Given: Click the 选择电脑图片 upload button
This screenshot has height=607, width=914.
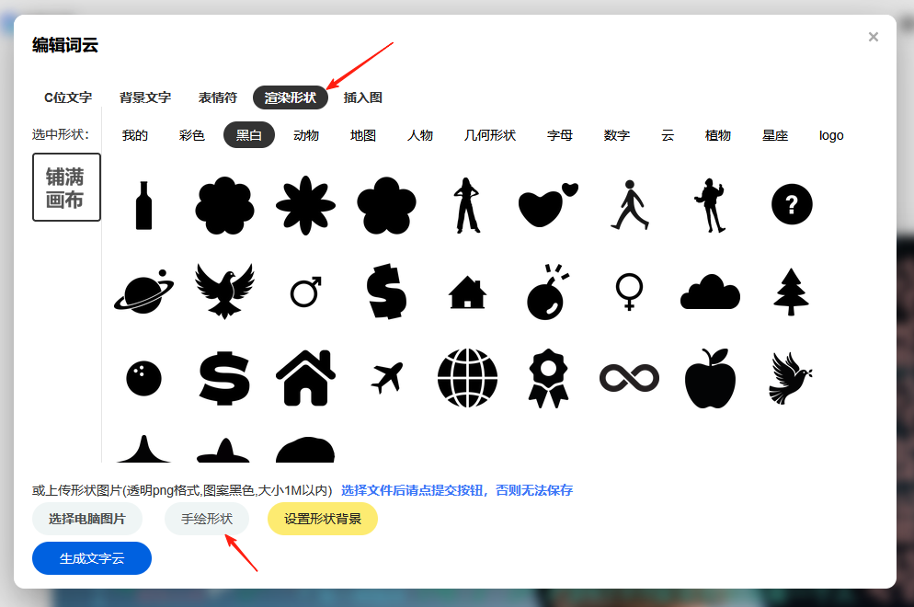Looking at the screenshot, I should (x=86, y=519).
